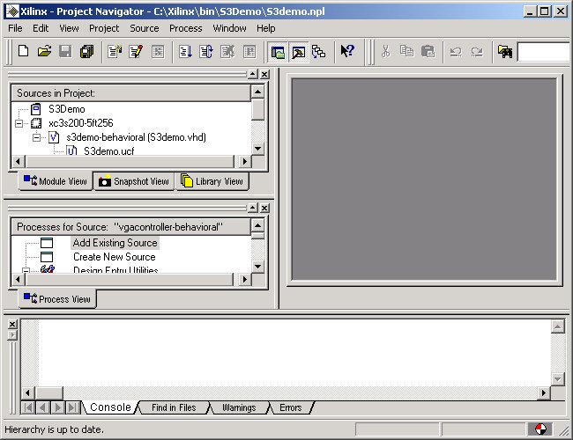The image size is (573, 440).
Task: Click the console scroll-right arrow
Action: tap(544, 393)
